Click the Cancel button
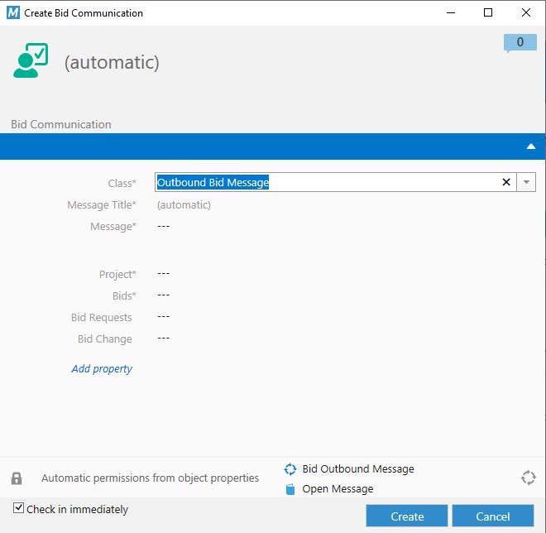The width and height of the screenshot is (546, 533). [493, 516]
